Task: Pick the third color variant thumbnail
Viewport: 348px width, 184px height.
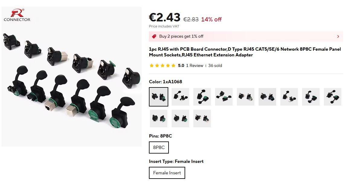Action: (202, 97)
